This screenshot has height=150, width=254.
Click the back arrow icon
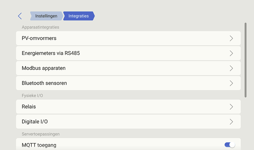(x=20, y=16)
